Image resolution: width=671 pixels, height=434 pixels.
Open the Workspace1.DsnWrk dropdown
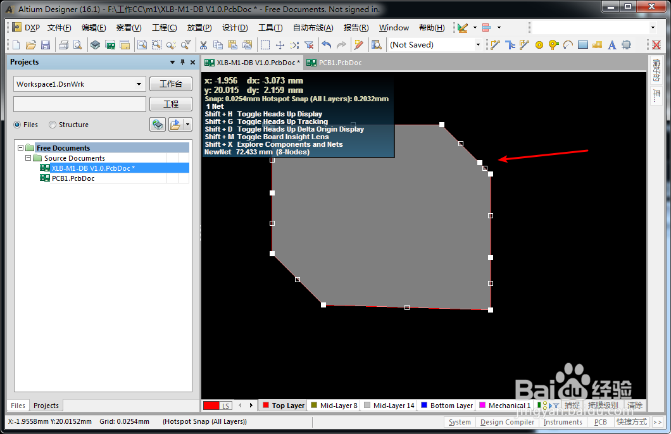(139, 84)
